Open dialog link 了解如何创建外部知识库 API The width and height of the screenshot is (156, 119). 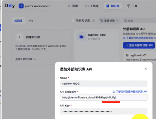(x=130, y=92)
